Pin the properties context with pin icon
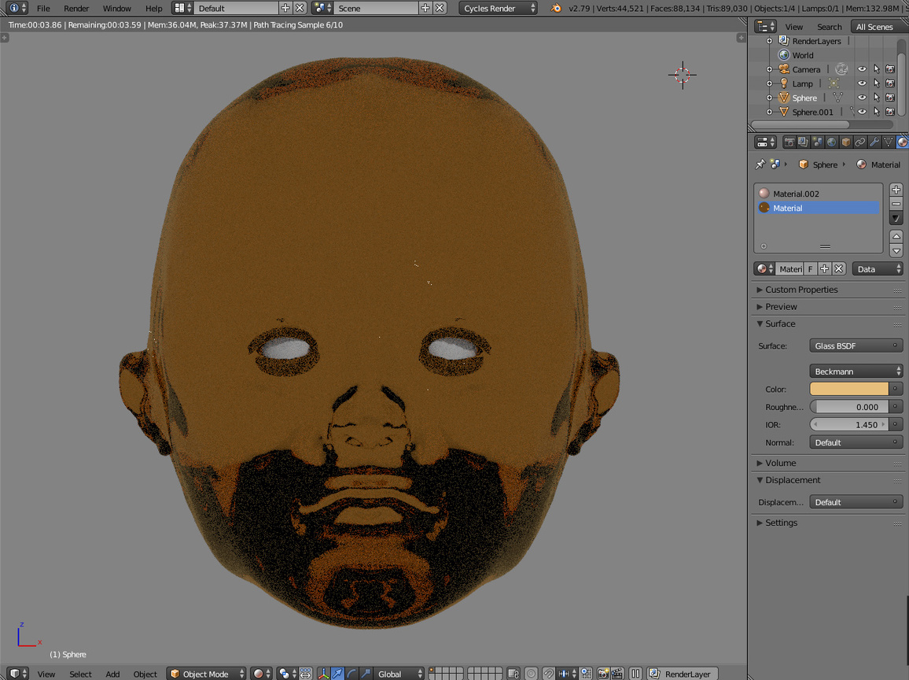 tap(760, 164)
